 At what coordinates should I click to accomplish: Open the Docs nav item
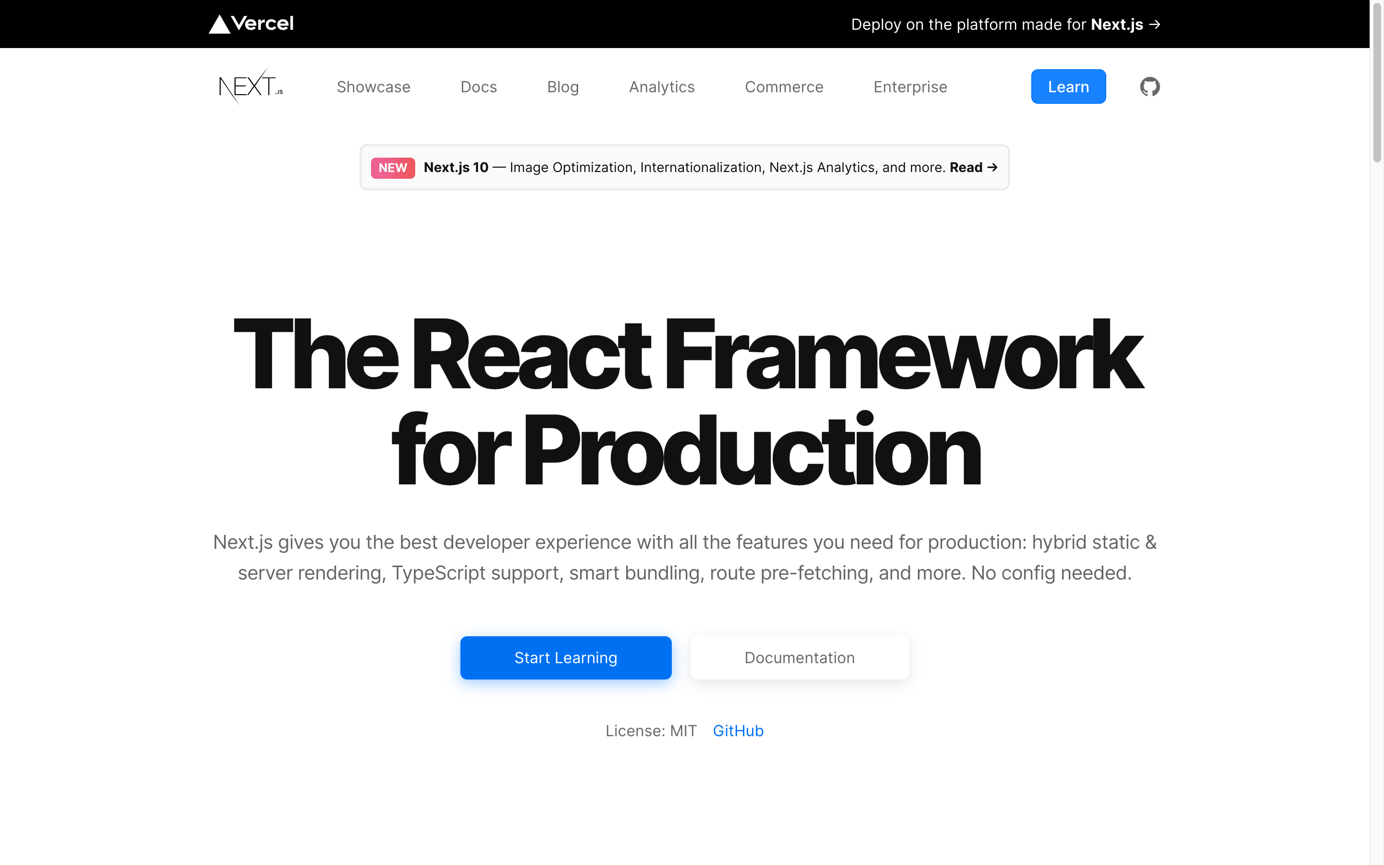coord(479,87)
